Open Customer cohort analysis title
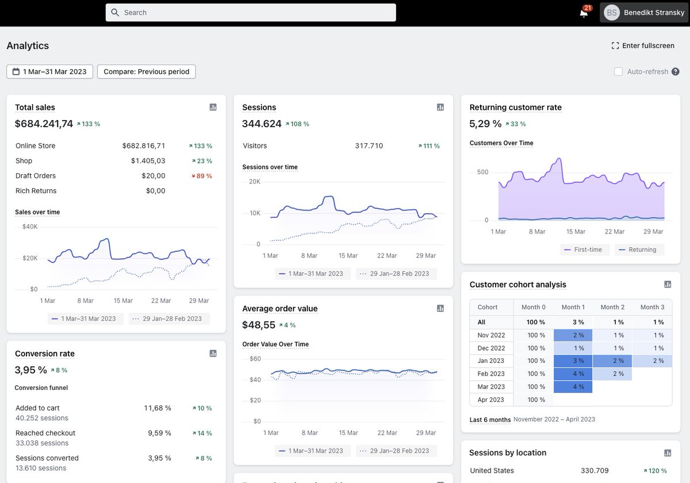 pos(518,285)
